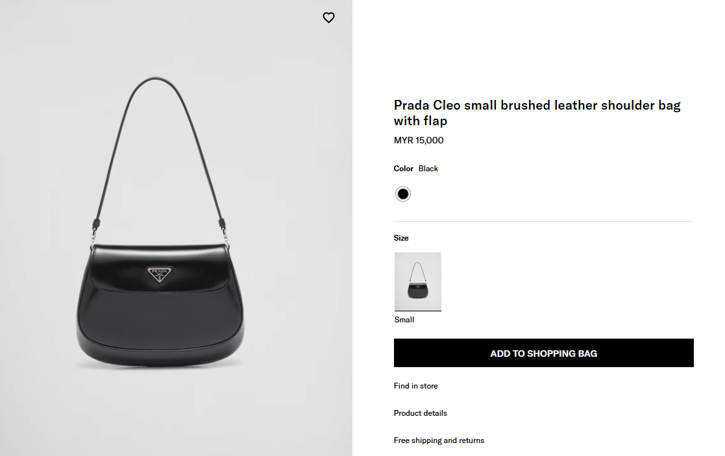The width and height of the screenshot is (725, 456).
Task: Click the Black color name text
Action: 428,169
